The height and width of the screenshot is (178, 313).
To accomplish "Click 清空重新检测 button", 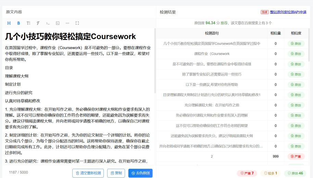I will [88, 173].
